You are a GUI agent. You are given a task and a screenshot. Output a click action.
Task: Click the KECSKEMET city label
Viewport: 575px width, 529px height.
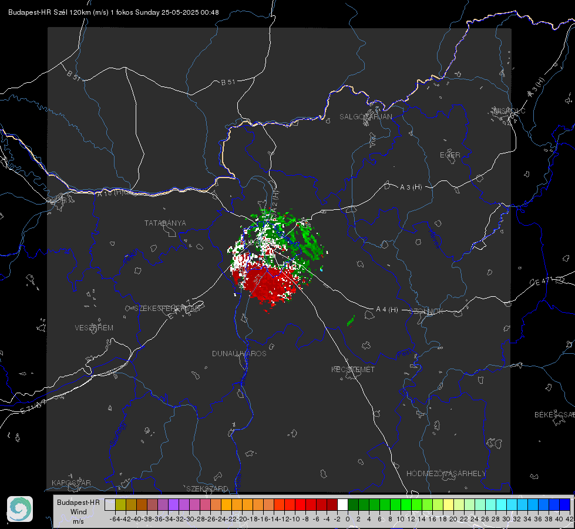coord(353,369)
